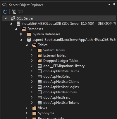
Task: Collapse the aspnet-BookLoanBlazorServerAppAuth database node
Action: click(x=21, y=39)
